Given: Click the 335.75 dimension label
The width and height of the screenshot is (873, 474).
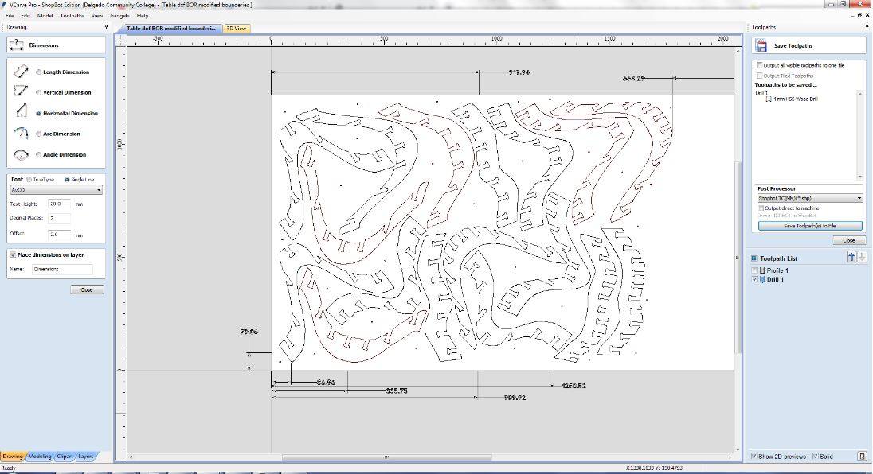Looking at the screenshot, I should 397,390.
